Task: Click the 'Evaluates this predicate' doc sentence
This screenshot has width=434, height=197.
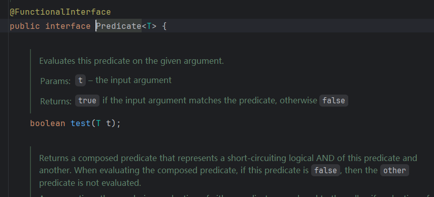Action: pos(131,61)
